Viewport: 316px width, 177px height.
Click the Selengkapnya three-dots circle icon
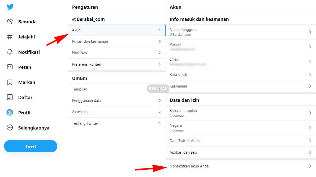pos(10,128)
